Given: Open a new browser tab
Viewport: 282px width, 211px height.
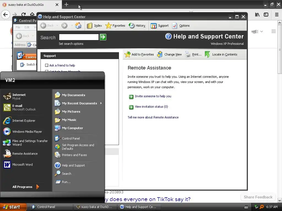Looking at the screenshot, I should [x=66, y=4].
